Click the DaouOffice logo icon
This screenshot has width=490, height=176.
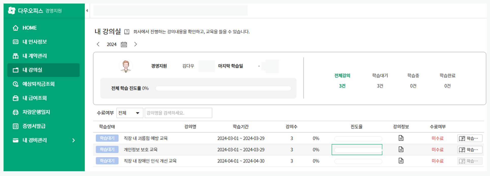click(12, 11)
